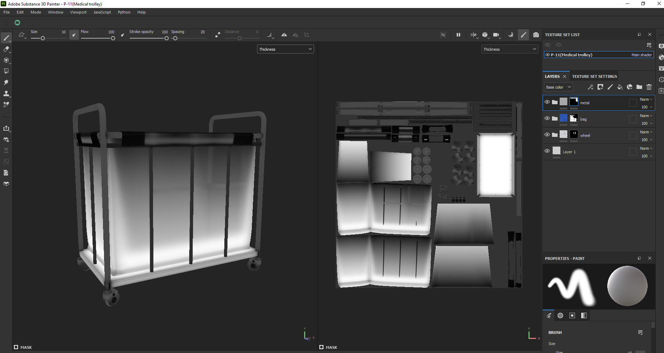Change blend mode of Layer 1
The width and height of the screenshot is (664, 353).
pos(646,148)
